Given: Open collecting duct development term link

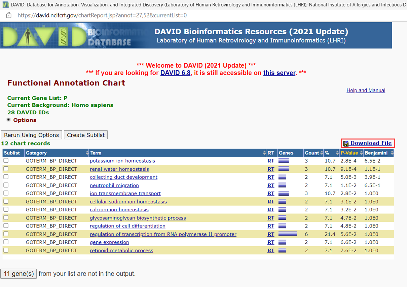Looking at the screenshot, I should [x=123, y=177].
